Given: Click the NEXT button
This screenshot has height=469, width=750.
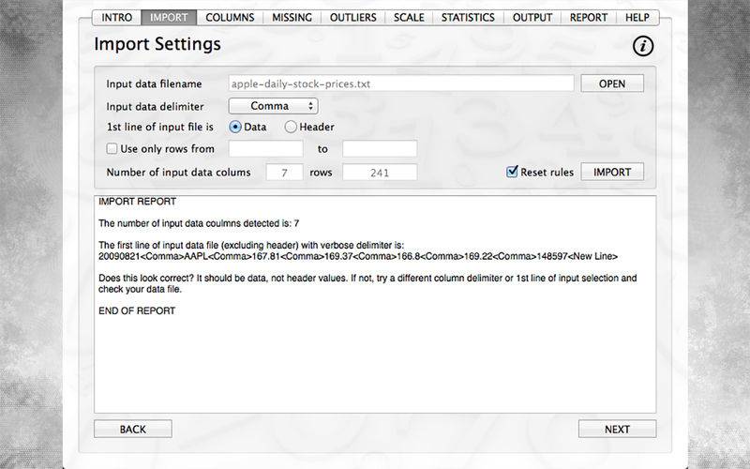Looking at the screenshot, I should 617,430.
